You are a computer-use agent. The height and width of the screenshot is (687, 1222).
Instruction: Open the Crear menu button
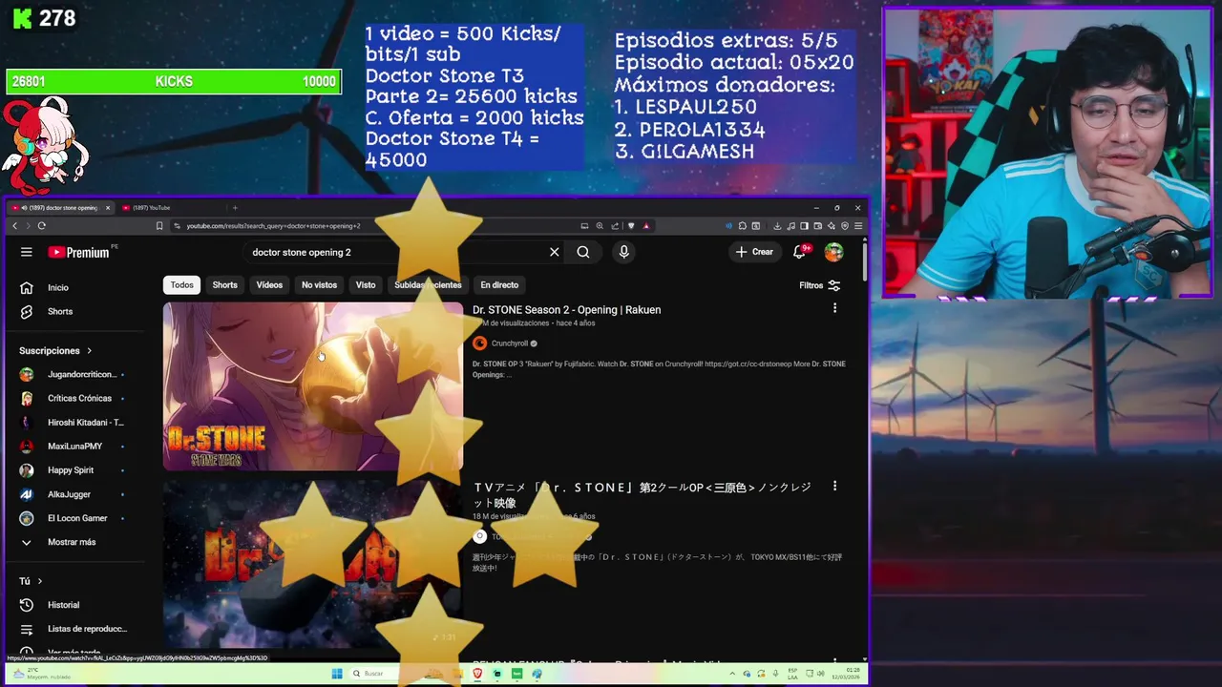coord(754,252)
